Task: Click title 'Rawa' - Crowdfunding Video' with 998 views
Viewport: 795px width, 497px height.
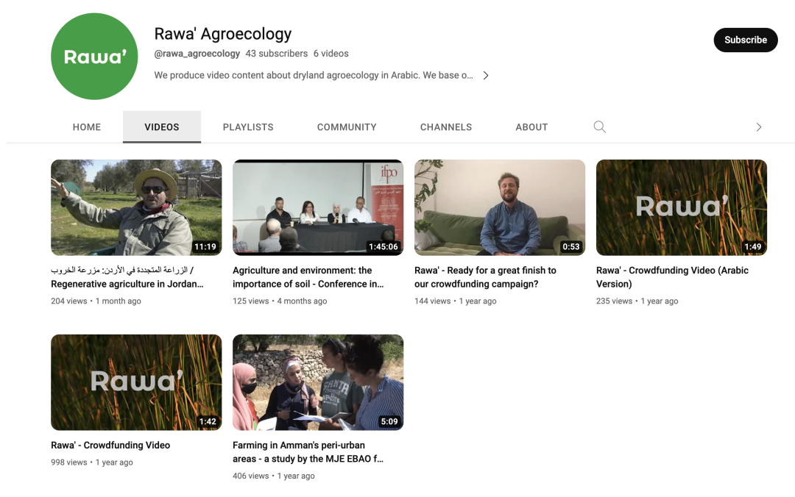Action: pyautogui.click(x=110, y=446)
